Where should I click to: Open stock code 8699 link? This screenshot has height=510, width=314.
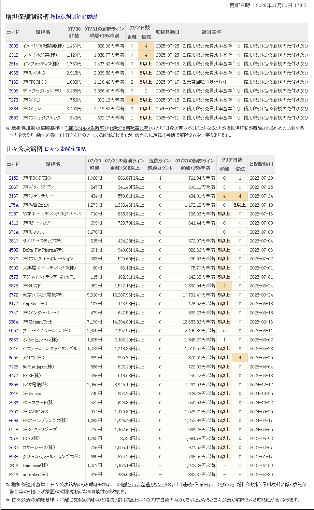click(13, 420)
